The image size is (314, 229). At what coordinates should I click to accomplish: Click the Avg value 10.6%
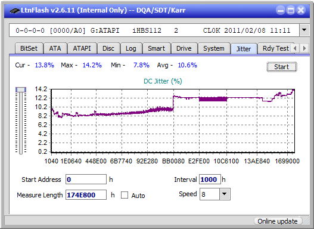pos(188,65)
